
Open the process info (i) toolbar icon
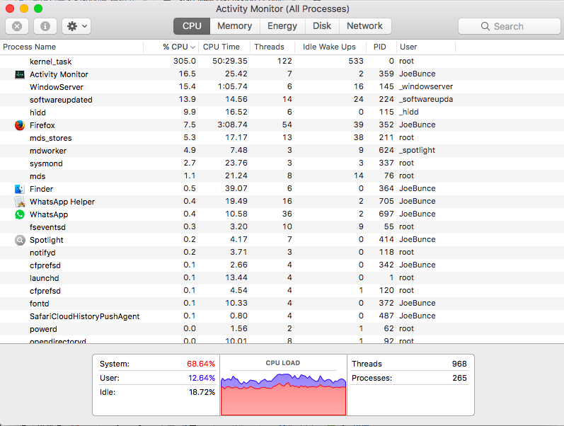coord(45,26)
